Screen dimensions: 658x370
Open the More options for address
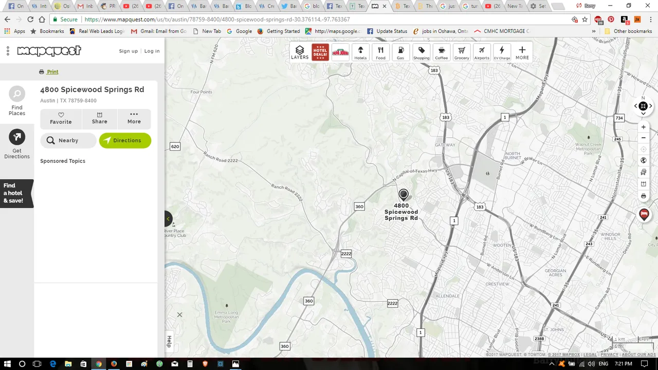pyautogui.click(x=134, y=118)
